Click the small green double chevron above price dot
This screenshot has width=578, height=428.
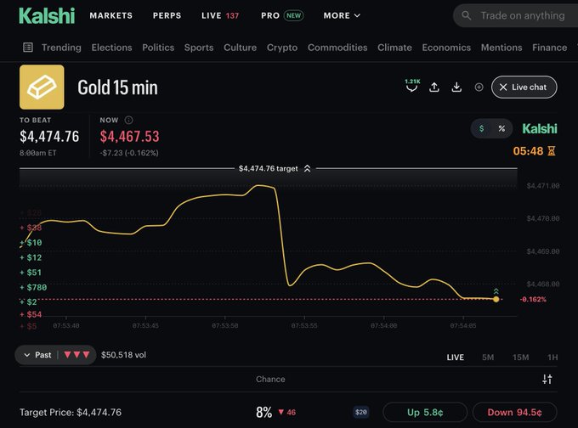496,291
